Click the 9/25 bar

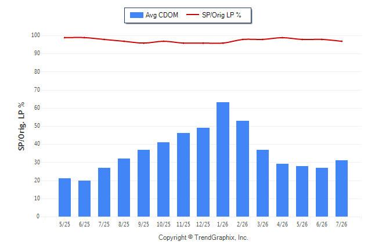click(x=144, y=183)
